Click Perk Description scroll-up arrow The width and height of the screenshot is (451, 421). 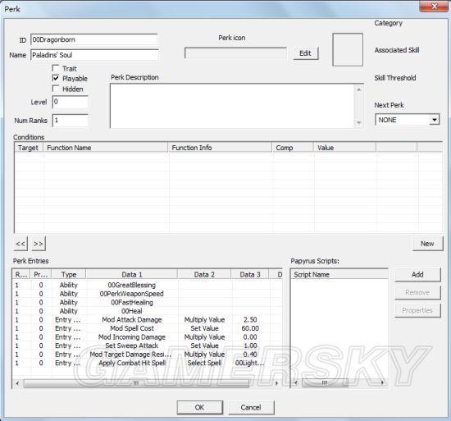pyautogui.click(x=358, y=89)
